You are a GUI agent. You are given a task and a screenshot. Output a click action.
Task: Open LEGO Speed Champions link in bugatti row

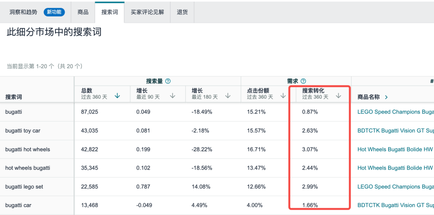tap(396, 112)
